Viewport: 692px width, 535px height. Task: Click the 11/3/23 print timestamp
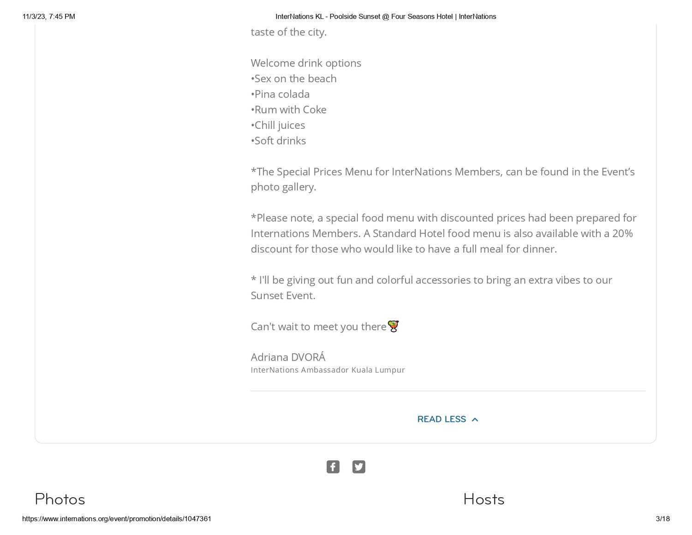tap(48, 17)
